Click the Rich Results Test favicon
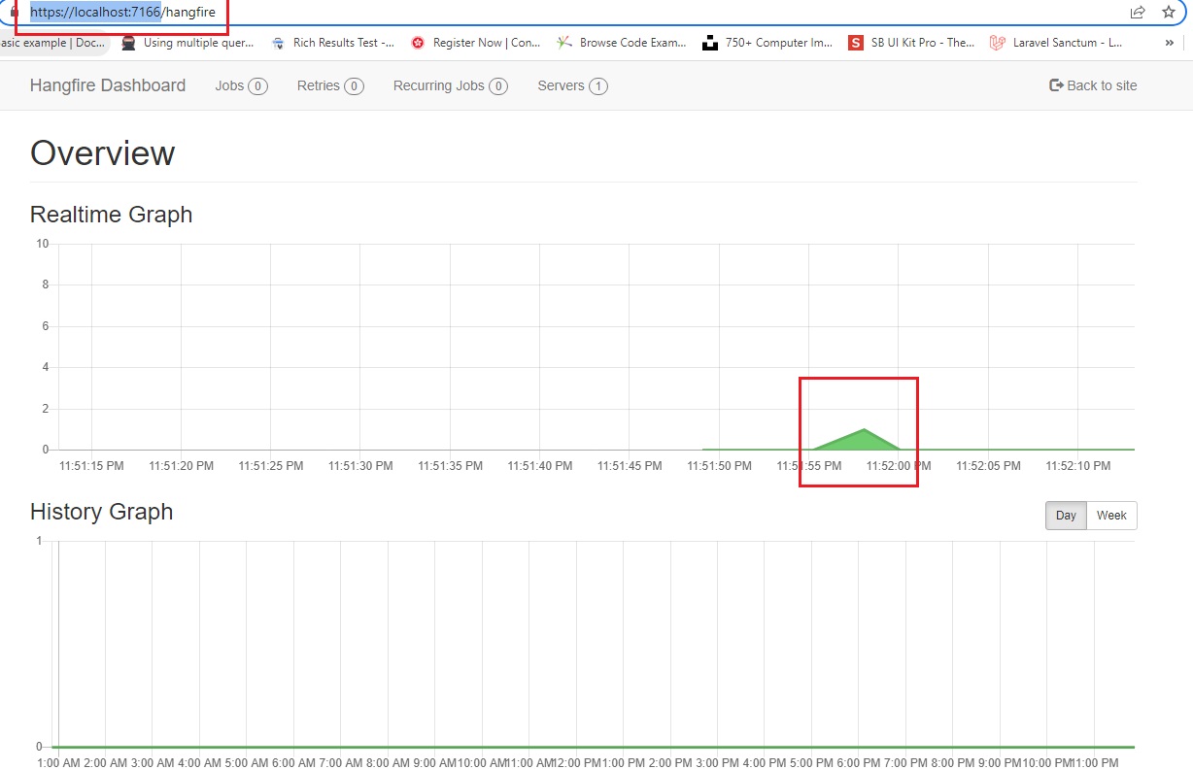 (x=278, y=43)
